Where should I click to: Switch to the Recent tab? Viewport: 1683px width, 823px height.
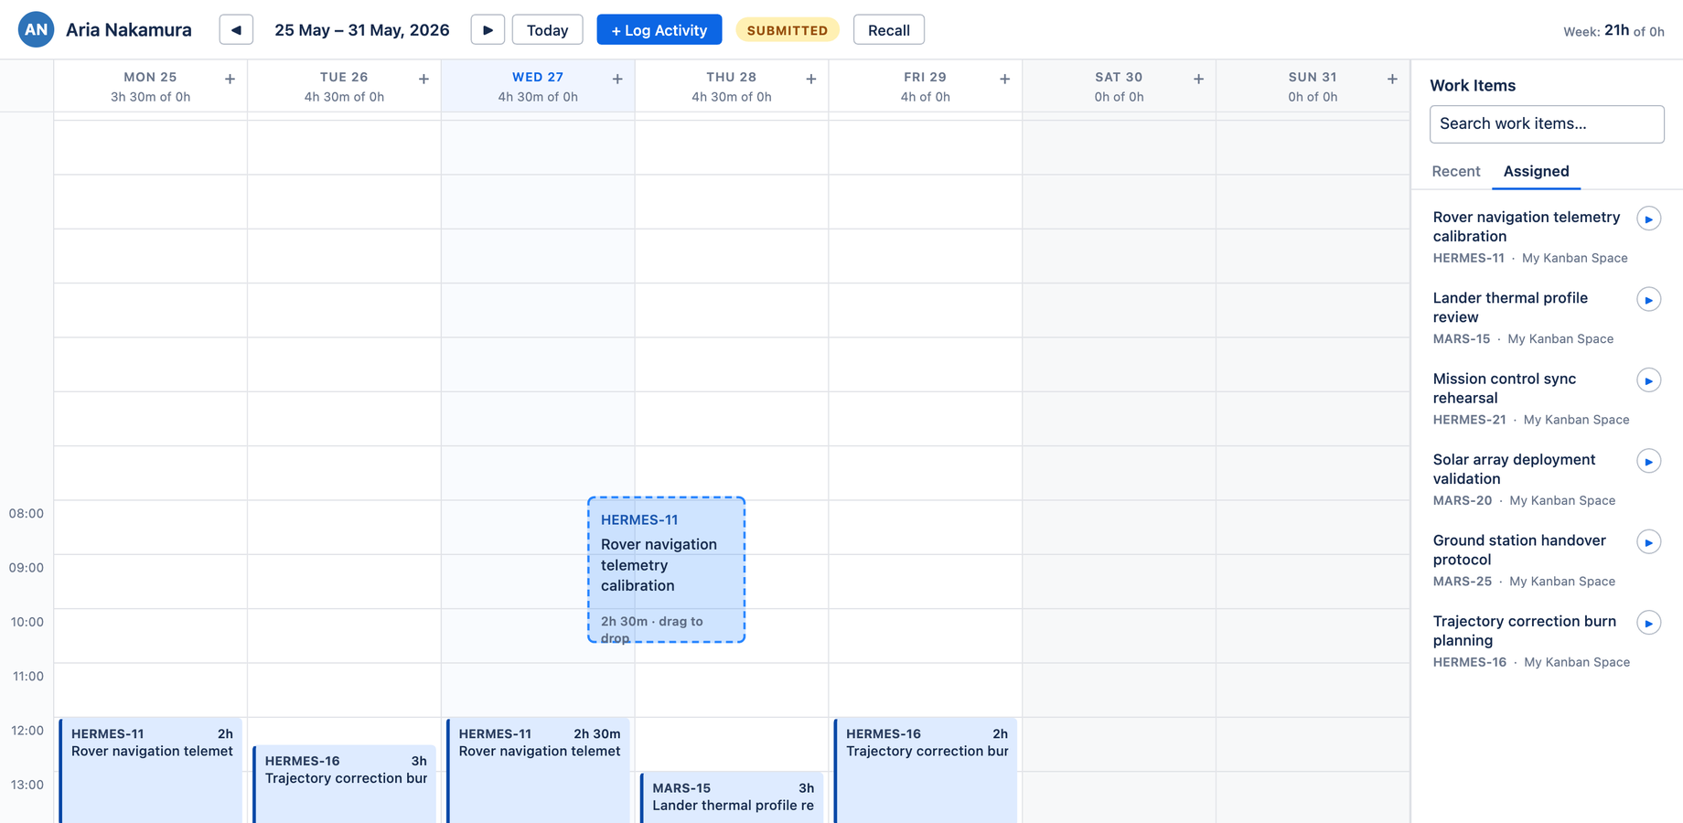pyautogui.click(x=1455, y=171)
